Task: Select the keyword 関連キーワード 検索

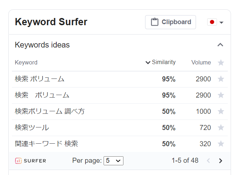Action: click(46, 144)
